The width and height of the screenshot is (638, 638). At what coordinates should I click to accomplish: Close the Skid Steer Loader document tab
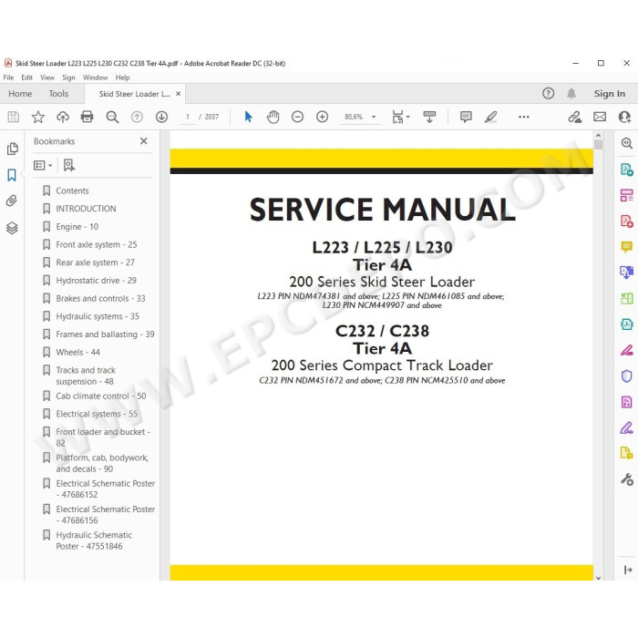179,94
